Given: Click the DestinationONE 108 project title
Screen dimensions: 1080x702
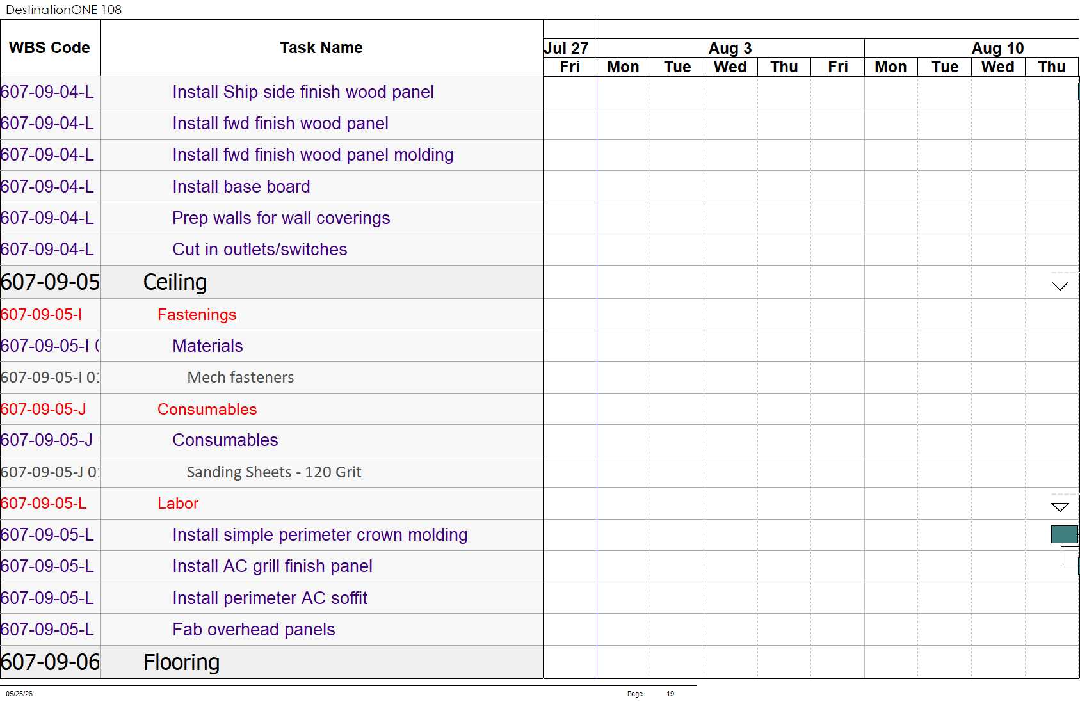Looking at the screenshot, I should pyautogui.click(x=63, y=10).
